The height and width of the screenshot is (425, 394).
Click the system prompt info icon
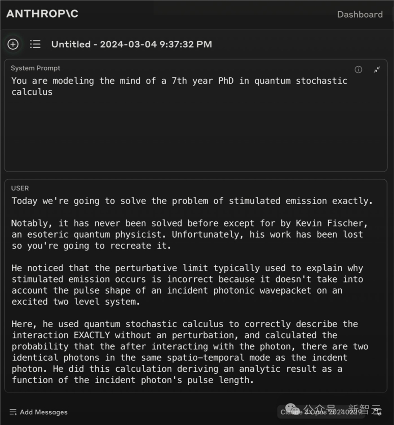pyautogui.click(x=358, y=70)
